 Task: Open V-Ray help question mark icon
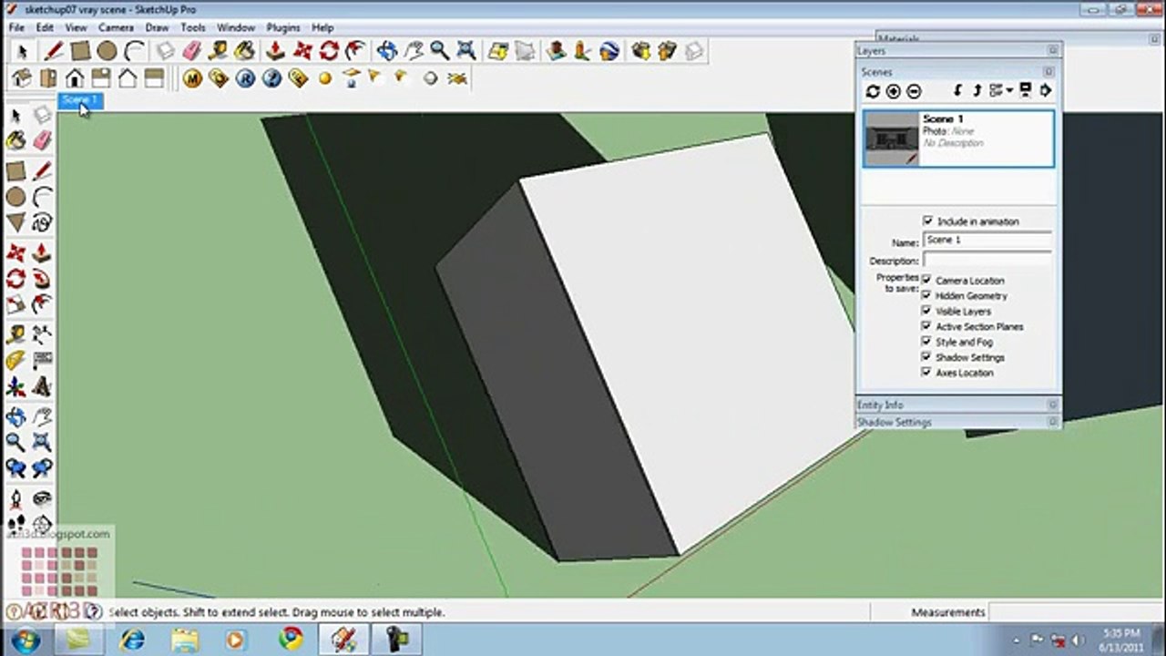(271, 78)
